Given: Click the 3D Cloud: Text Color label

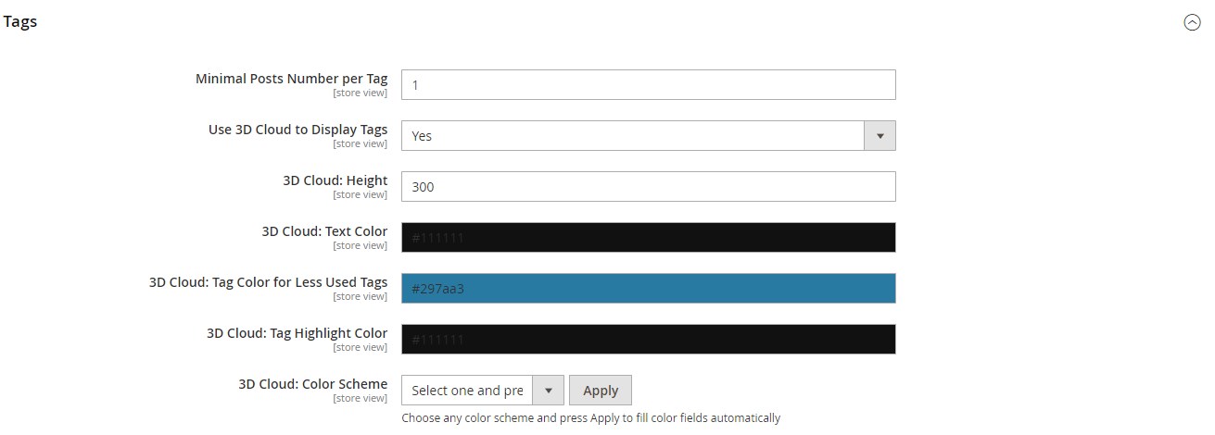Looking at the screenshot, I should point(324,231).
